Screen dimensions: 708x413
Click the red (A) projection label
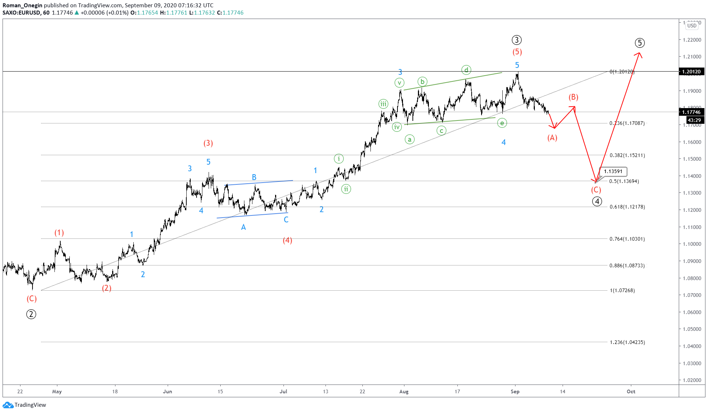[552, 138]
